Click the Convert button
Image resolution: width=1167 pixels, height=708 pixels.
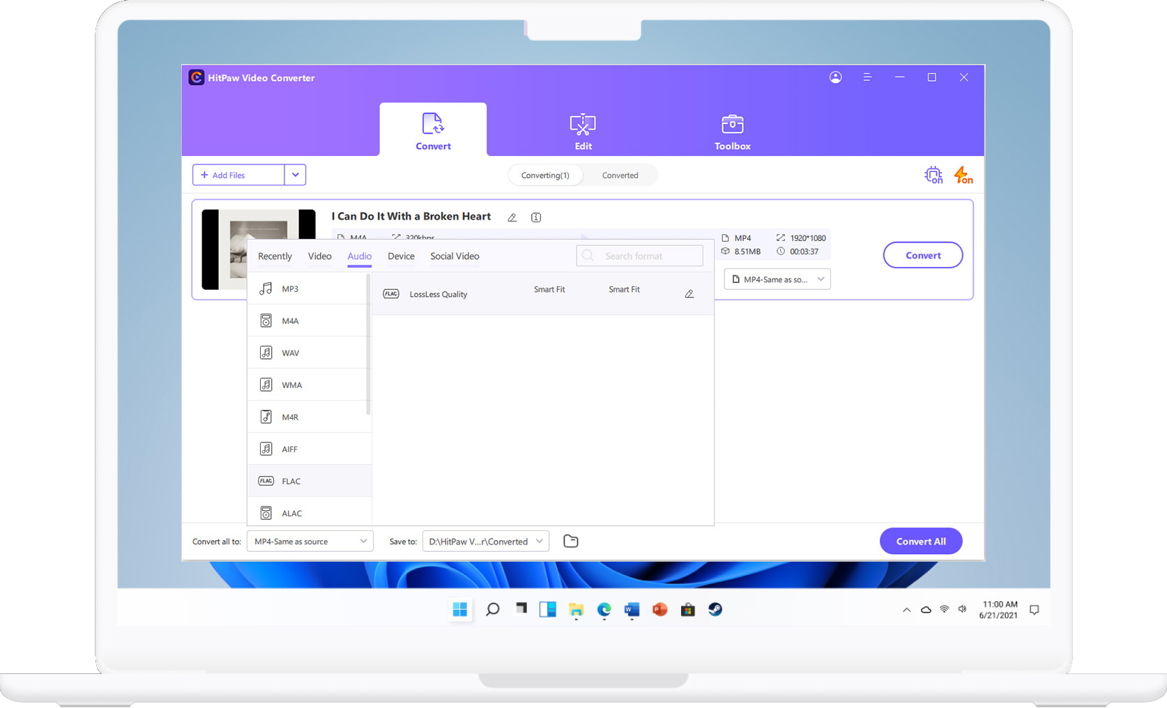click(923, 255)
